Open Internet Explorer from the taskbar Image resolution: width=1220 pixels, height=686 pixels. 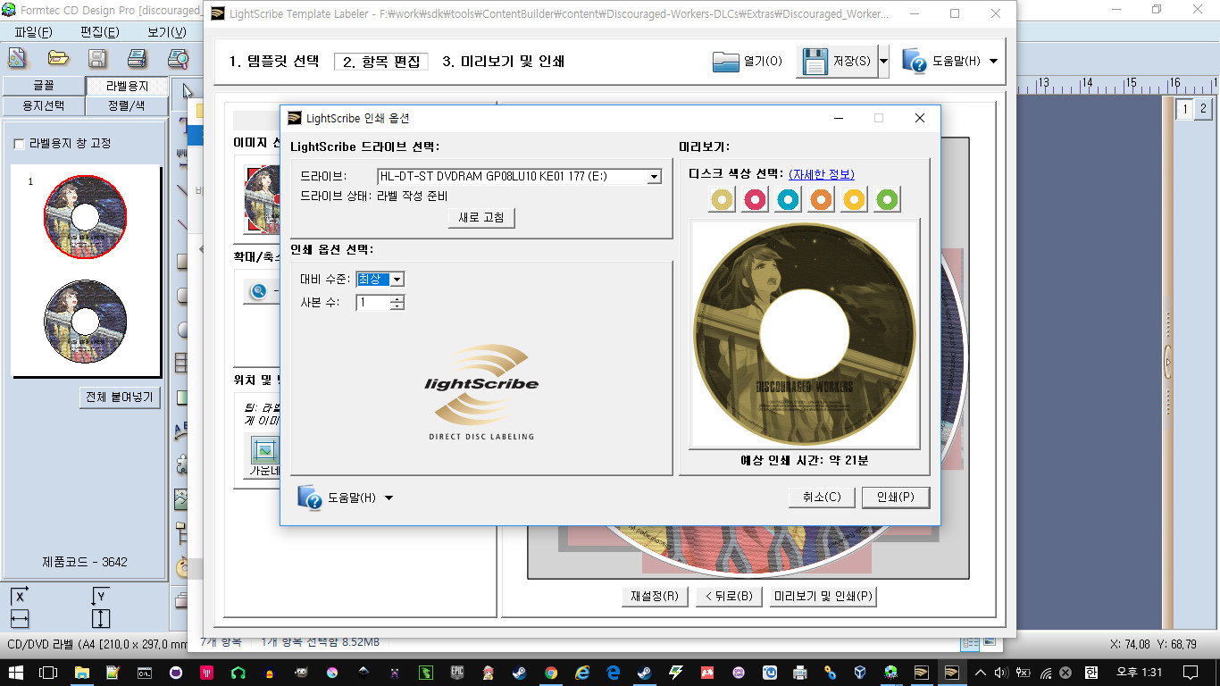tap(582, 672)
